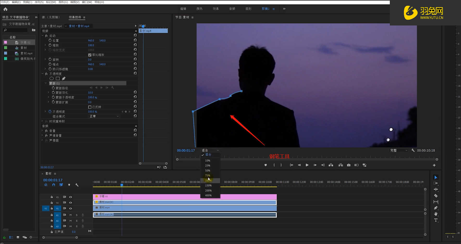
Task: Select the Ripple Edit tool
Action: [x=436, y=189]
